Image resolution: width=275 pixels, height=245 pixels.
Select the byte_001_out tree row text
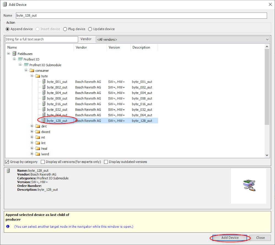(57, 82)
